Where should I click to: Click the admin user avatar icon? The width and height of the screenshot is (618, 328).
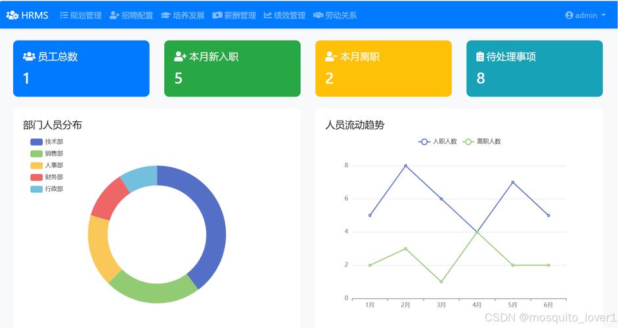(569, 15)
